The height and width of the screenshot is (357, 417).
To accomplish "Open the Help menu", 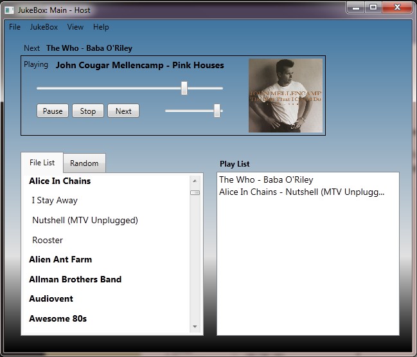I will coord(101,27).
